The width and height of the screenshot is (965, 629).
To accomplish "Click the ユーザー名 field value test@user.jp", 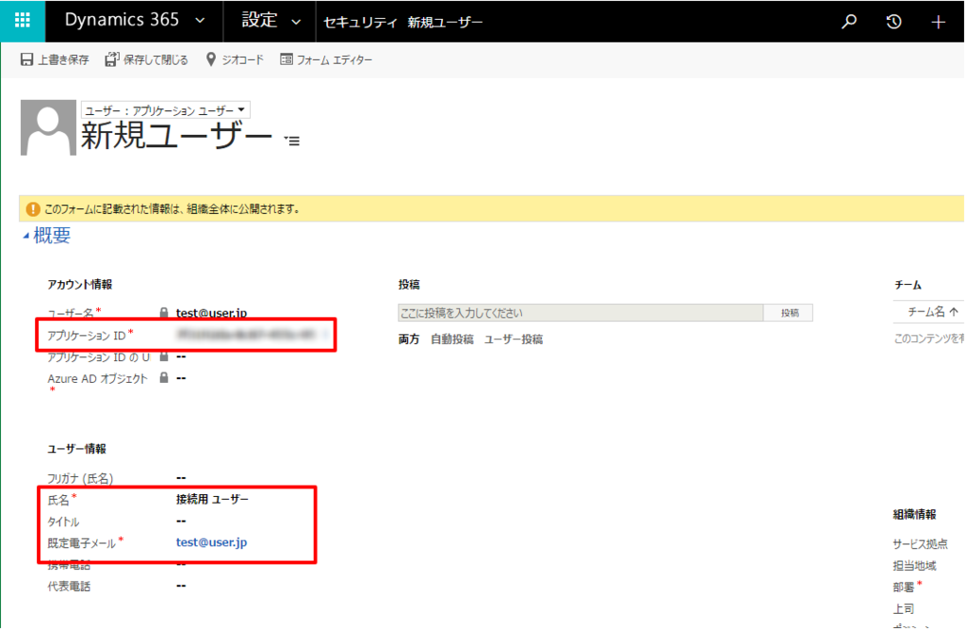I will 211,312.
